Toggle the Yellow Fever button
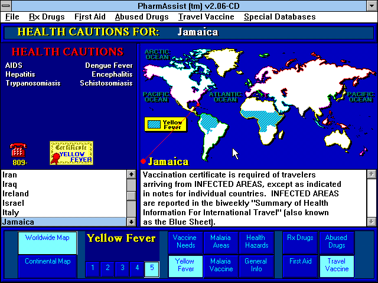 185,266
